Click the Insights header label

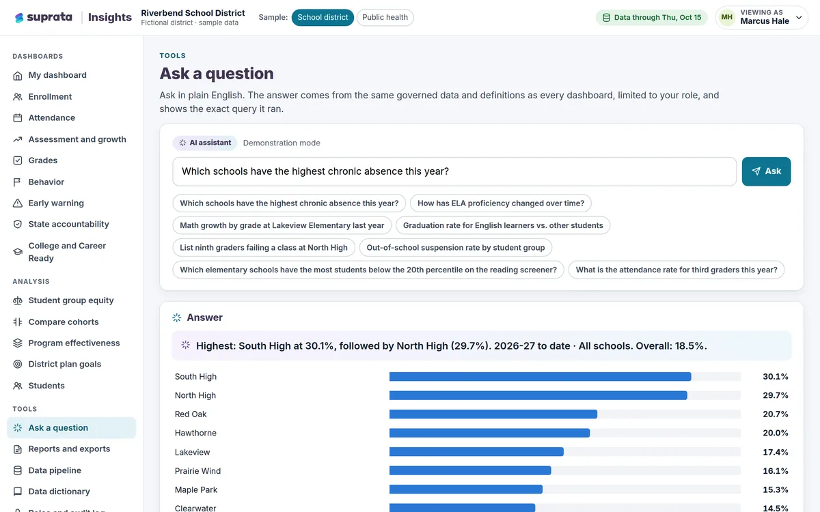point(110,18)
